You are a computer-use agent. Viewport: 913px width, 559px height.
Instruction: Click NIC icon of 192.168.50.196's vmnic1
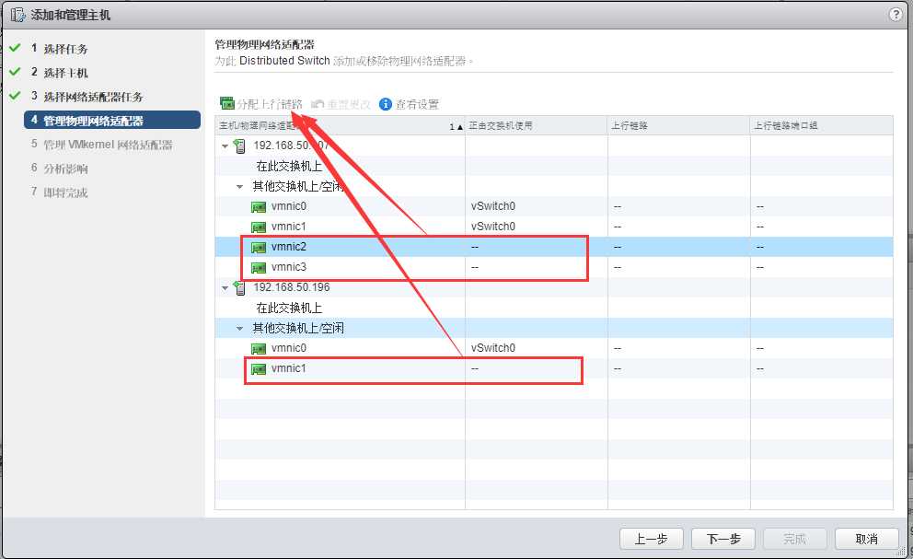tap(258, 369)
